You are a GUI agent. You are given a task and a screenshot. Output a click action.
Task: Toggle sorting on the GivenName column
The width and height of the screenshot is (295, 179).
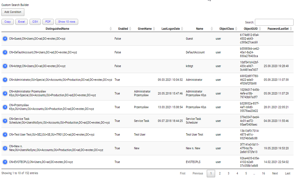[154, 29]
